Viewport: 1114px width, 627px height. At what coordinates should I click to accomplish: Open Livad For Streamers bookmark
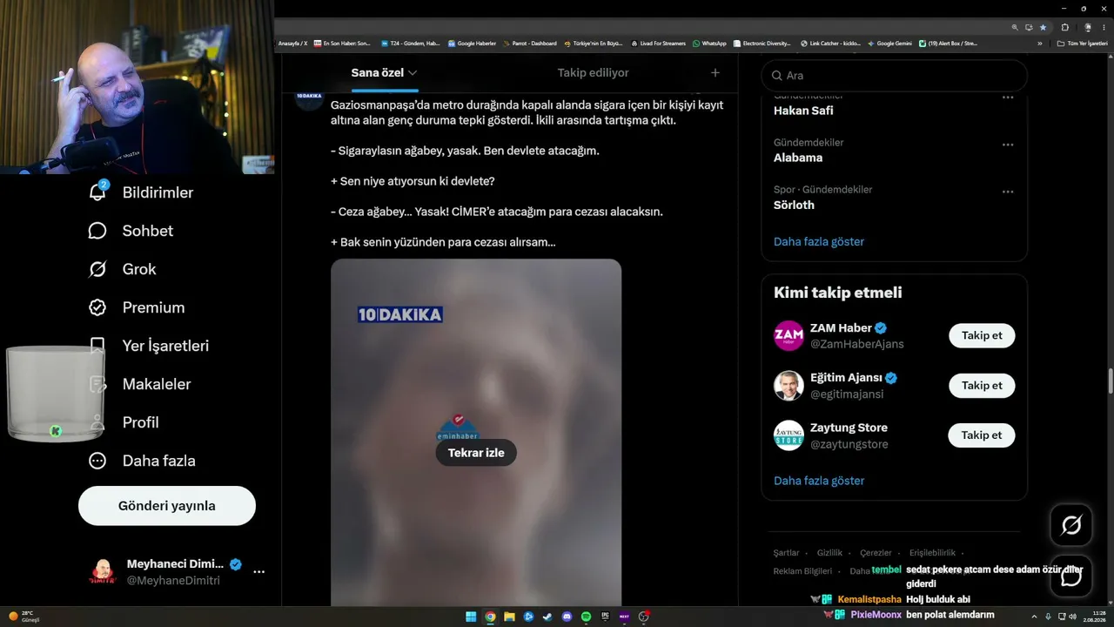pyautogui.click(x=658, y=44)
